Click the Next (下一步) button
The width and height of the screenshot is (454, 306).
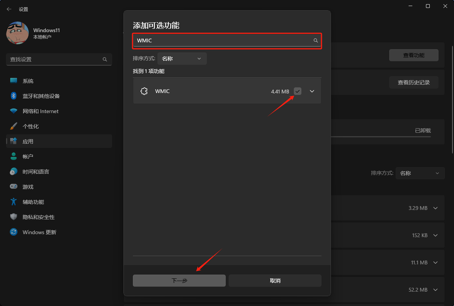[x=179, y=281]
